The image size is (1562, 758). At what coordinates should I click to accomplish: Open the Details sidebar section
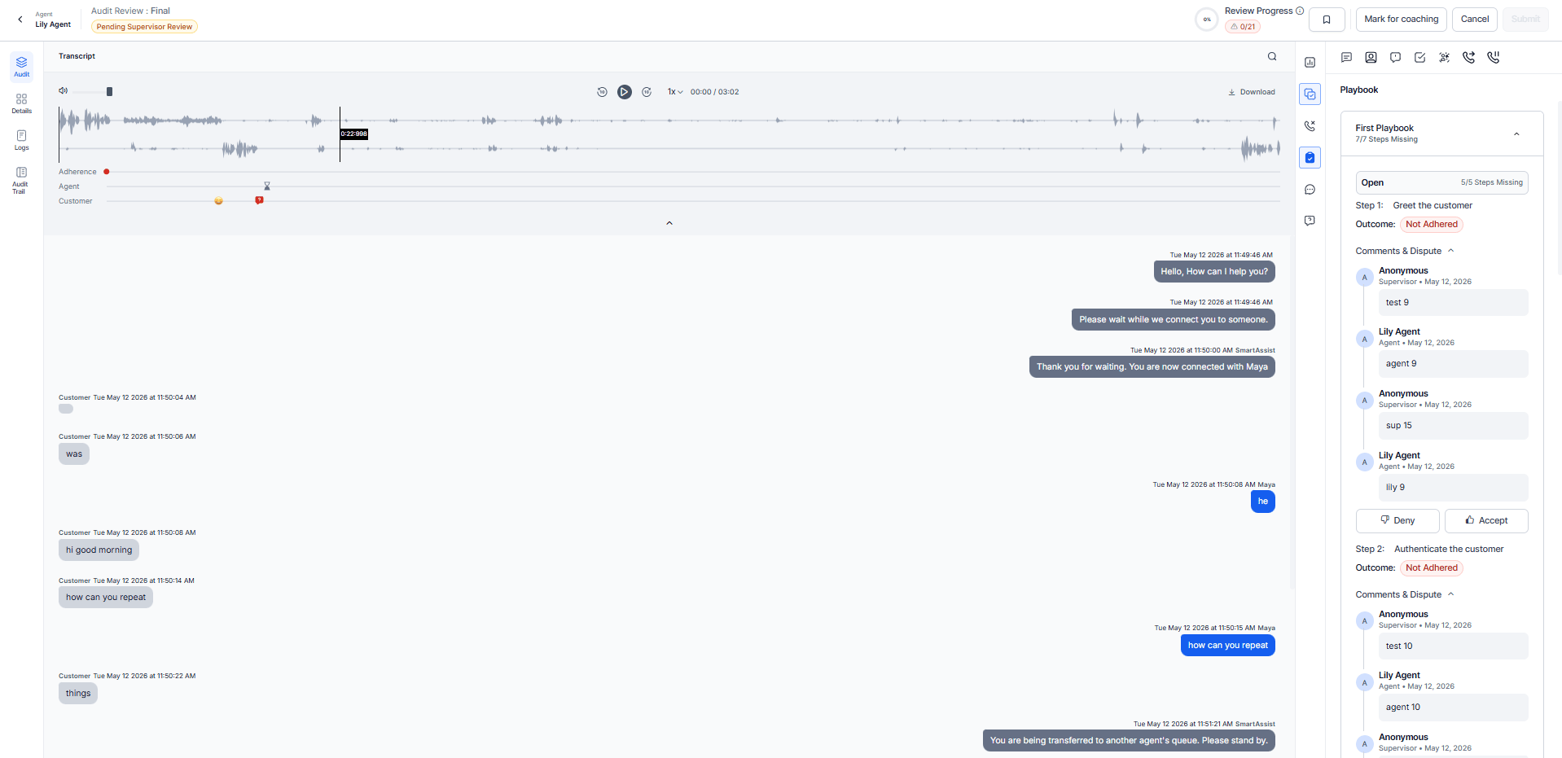tap(22, 103)
